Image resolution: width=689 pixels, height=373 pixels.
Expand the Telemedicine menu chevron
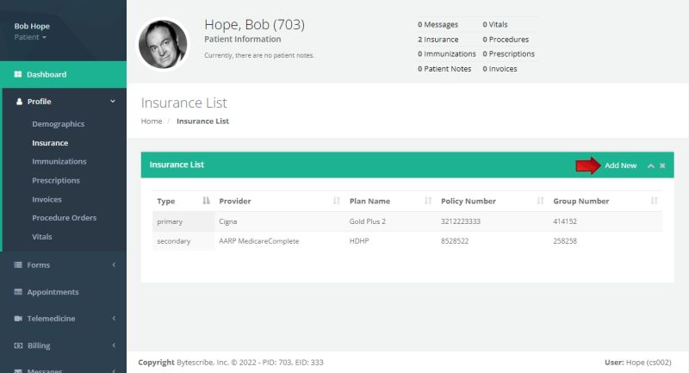pyautogui.click(x=114, y=319)
